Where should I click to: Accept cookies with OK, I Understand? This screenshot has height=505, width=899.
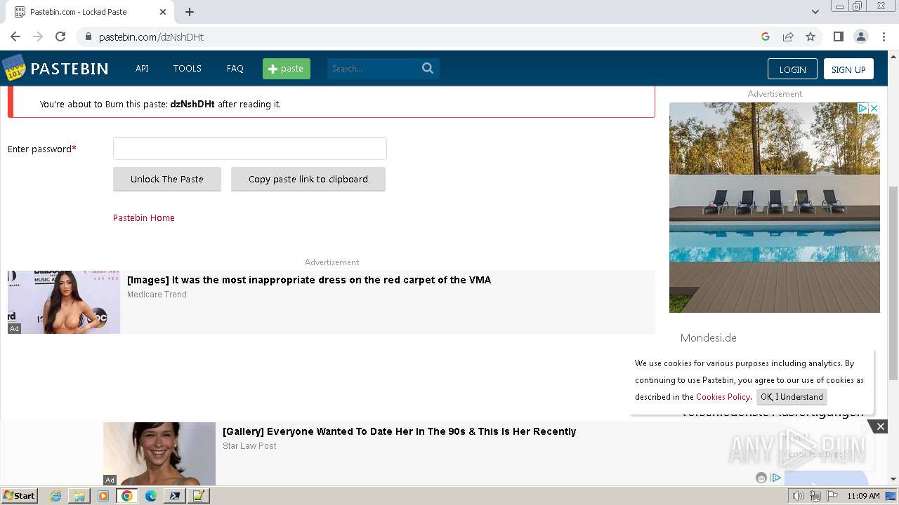792,397
